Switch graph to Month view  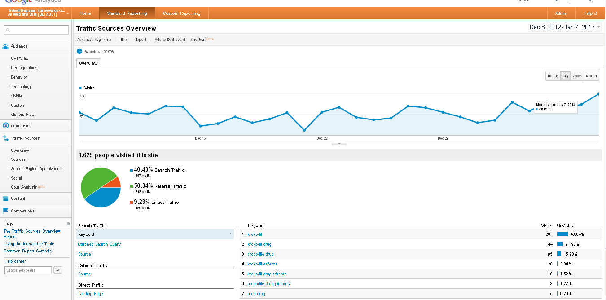click(x=591, y=76)
